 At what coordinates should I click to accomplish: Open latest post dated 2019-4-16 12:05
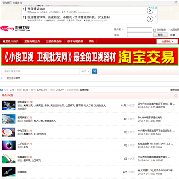point(157,104)
